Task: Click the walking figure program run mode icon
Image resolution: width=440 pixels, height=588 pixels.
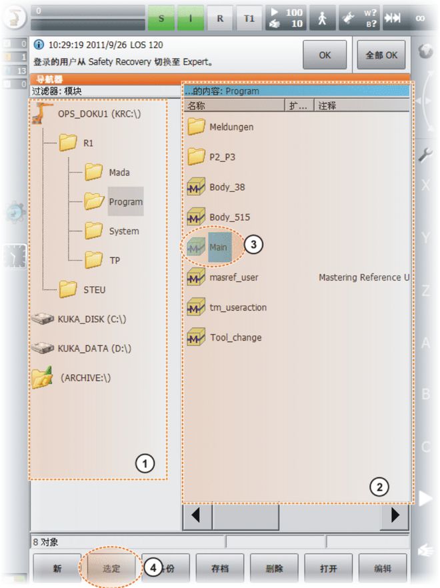Action: click(x=322, y=19)
